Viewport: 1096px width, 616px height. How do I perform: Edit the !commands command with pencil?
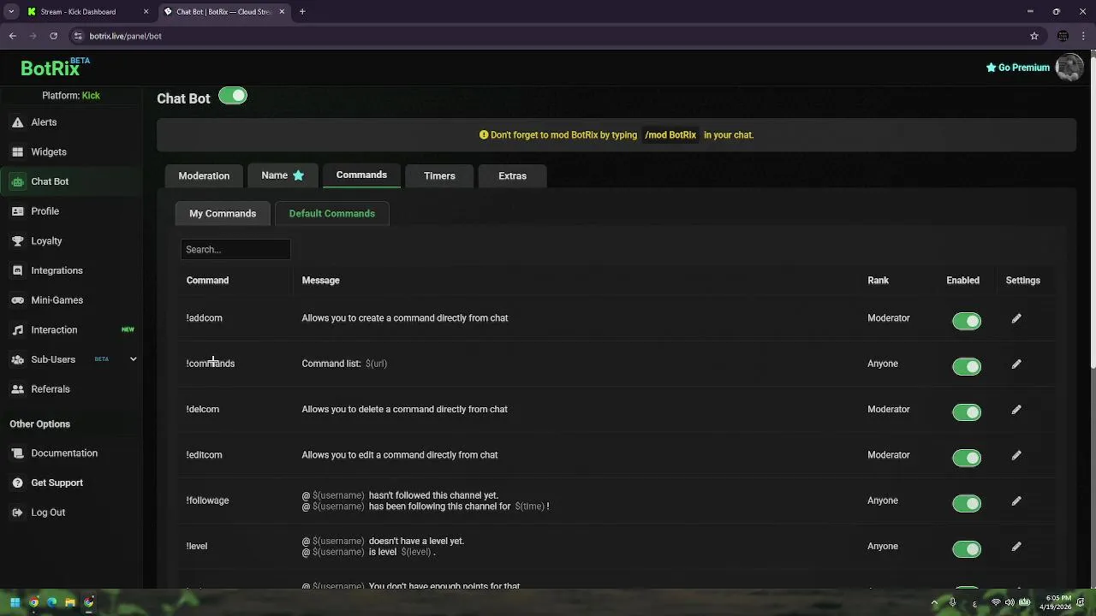coord(1016,364)
